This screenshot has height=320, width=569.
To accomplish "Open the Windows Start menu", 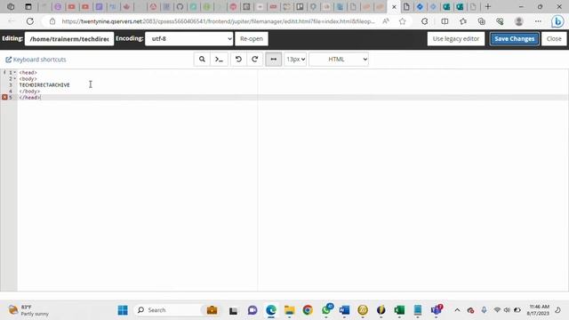I will point(123,310).
